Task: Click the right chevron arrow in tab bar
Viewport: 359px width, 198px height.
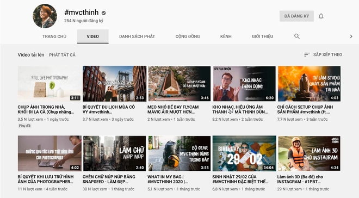Action: (x=351, y=36)
